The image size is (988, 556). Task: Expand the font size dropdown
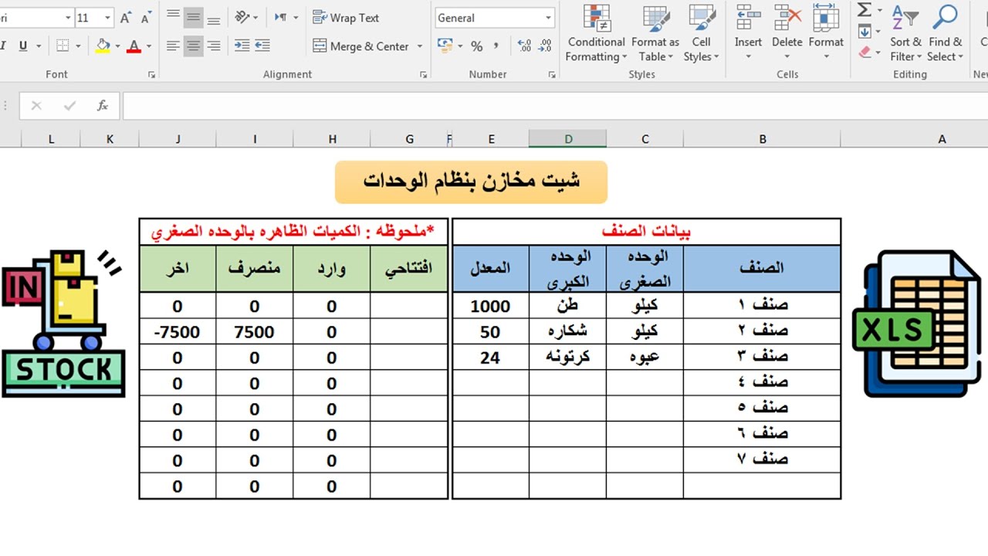pos(107,18)
